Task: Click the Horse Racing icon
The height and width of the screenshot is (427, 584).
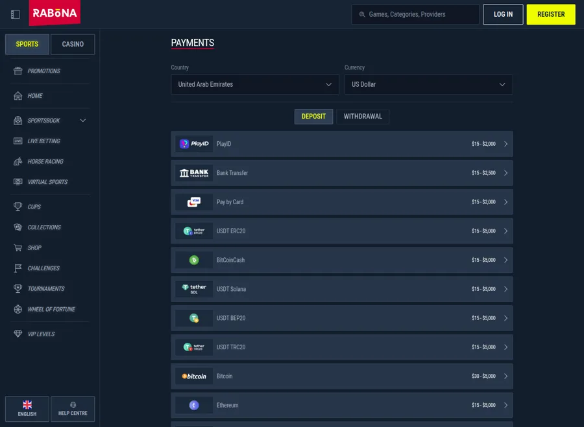Action: [18, 161]
